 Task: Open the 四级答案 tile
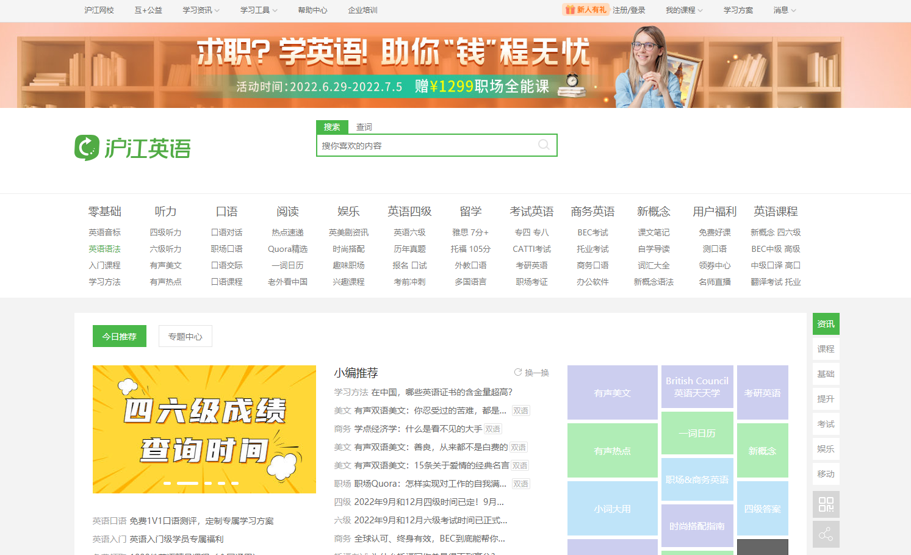763,509
